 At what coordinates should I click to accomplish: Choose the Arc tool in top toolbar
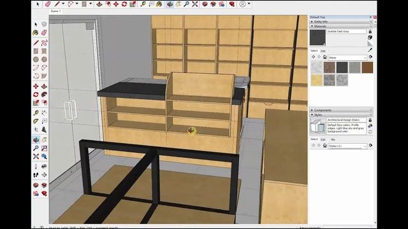pyautogui.click(x=71, y=4)
